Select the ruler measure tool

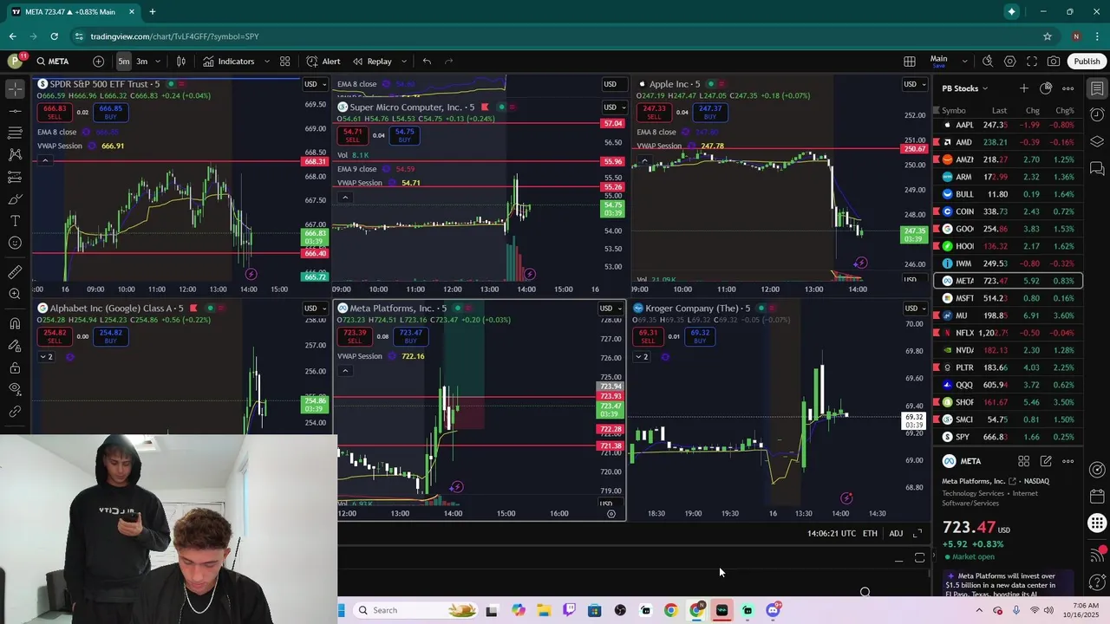click(15, 272)
